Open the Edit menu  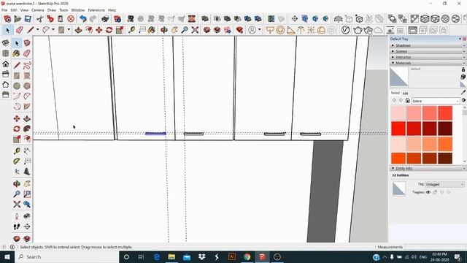[14, 10]
